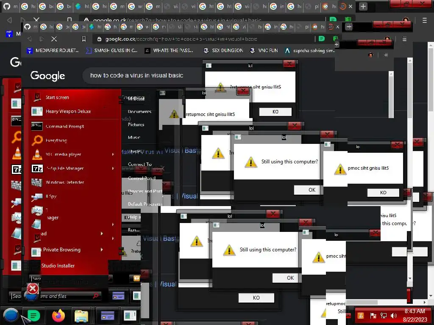This screenshot has height=325, width=434.
Task: Open Firefox from the taskbar
Action: pos(58,316)
